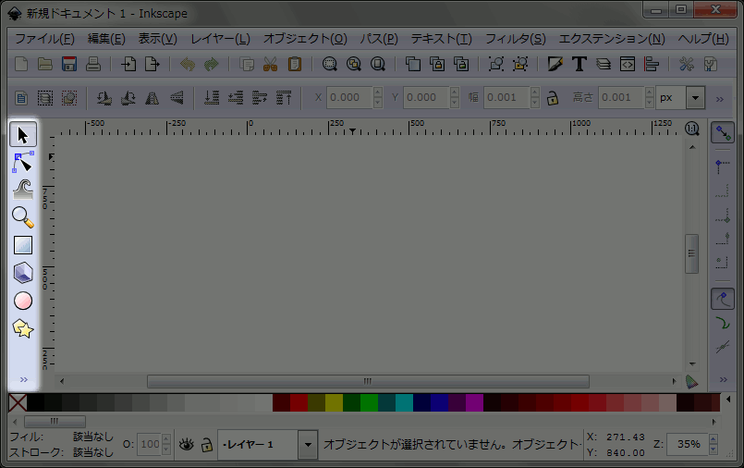Viewport: 744px width, 468px height.
Task: Choose the Tweak tool
Action: tap(23, 190)
